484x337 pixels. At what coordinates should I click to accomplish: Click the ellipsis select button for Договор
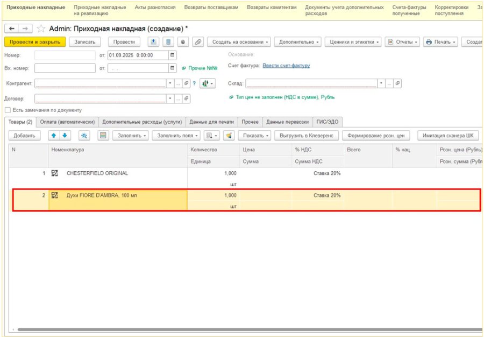[178, 99]
